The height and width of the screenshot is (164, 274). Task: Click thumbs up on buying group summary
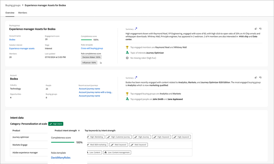pyautogui.click(x=256, y=28)
